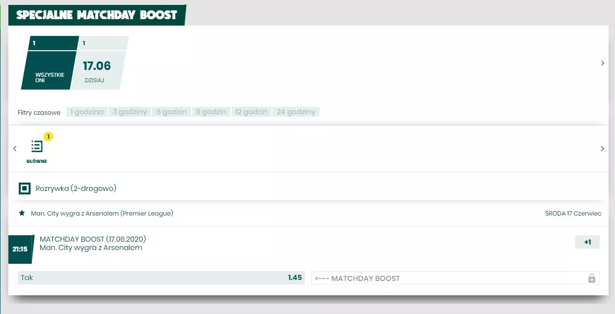This screenshot has width=615, height=314.
Task: Filter events by 6 godzin
Action: coord(172,112)
